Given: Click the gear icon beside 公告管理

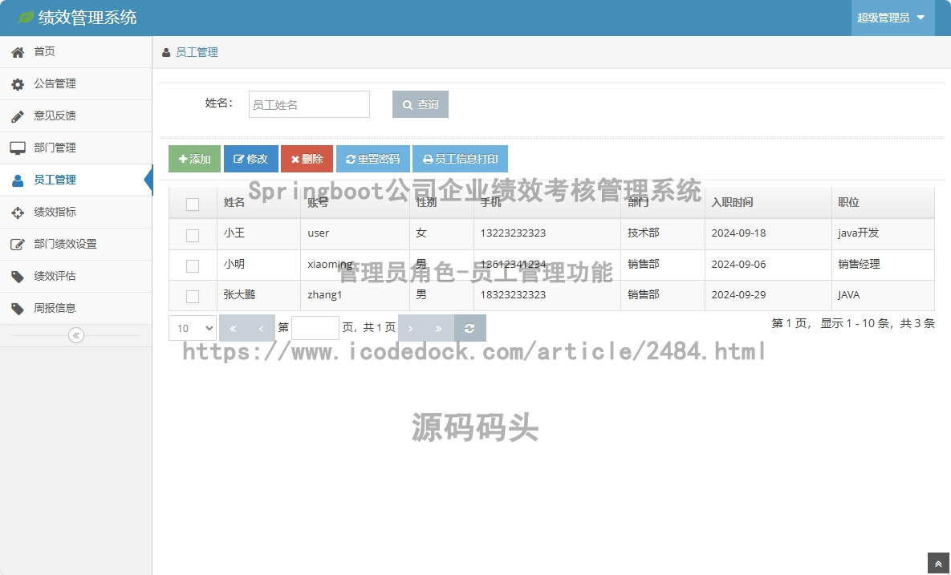Looking at the screenshot, I should tap(18, 84).
